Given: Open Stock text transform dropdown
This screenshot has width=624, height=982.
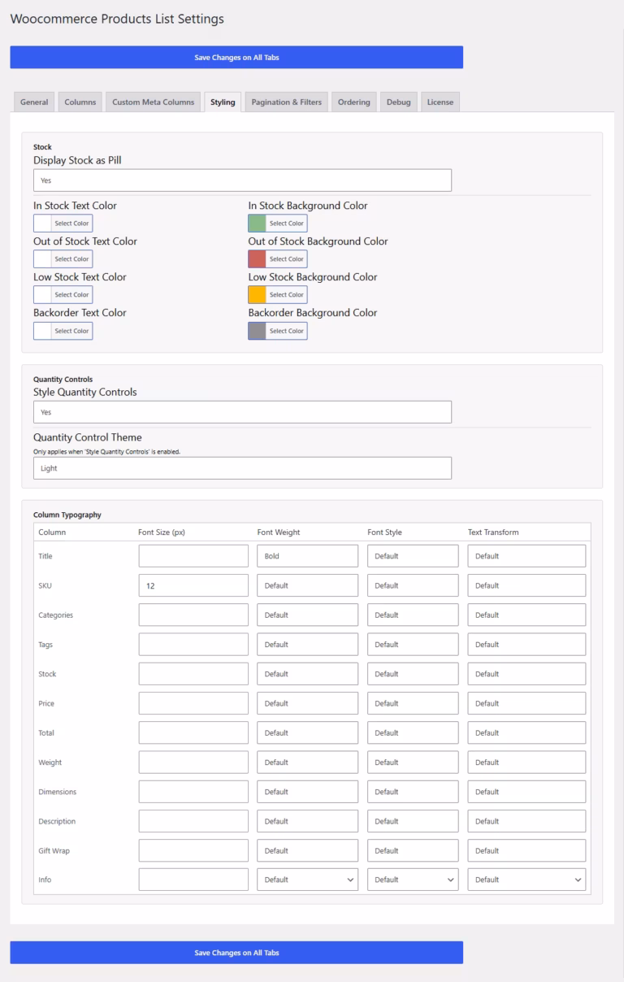Looking at the screenshot, I should 526,674.
